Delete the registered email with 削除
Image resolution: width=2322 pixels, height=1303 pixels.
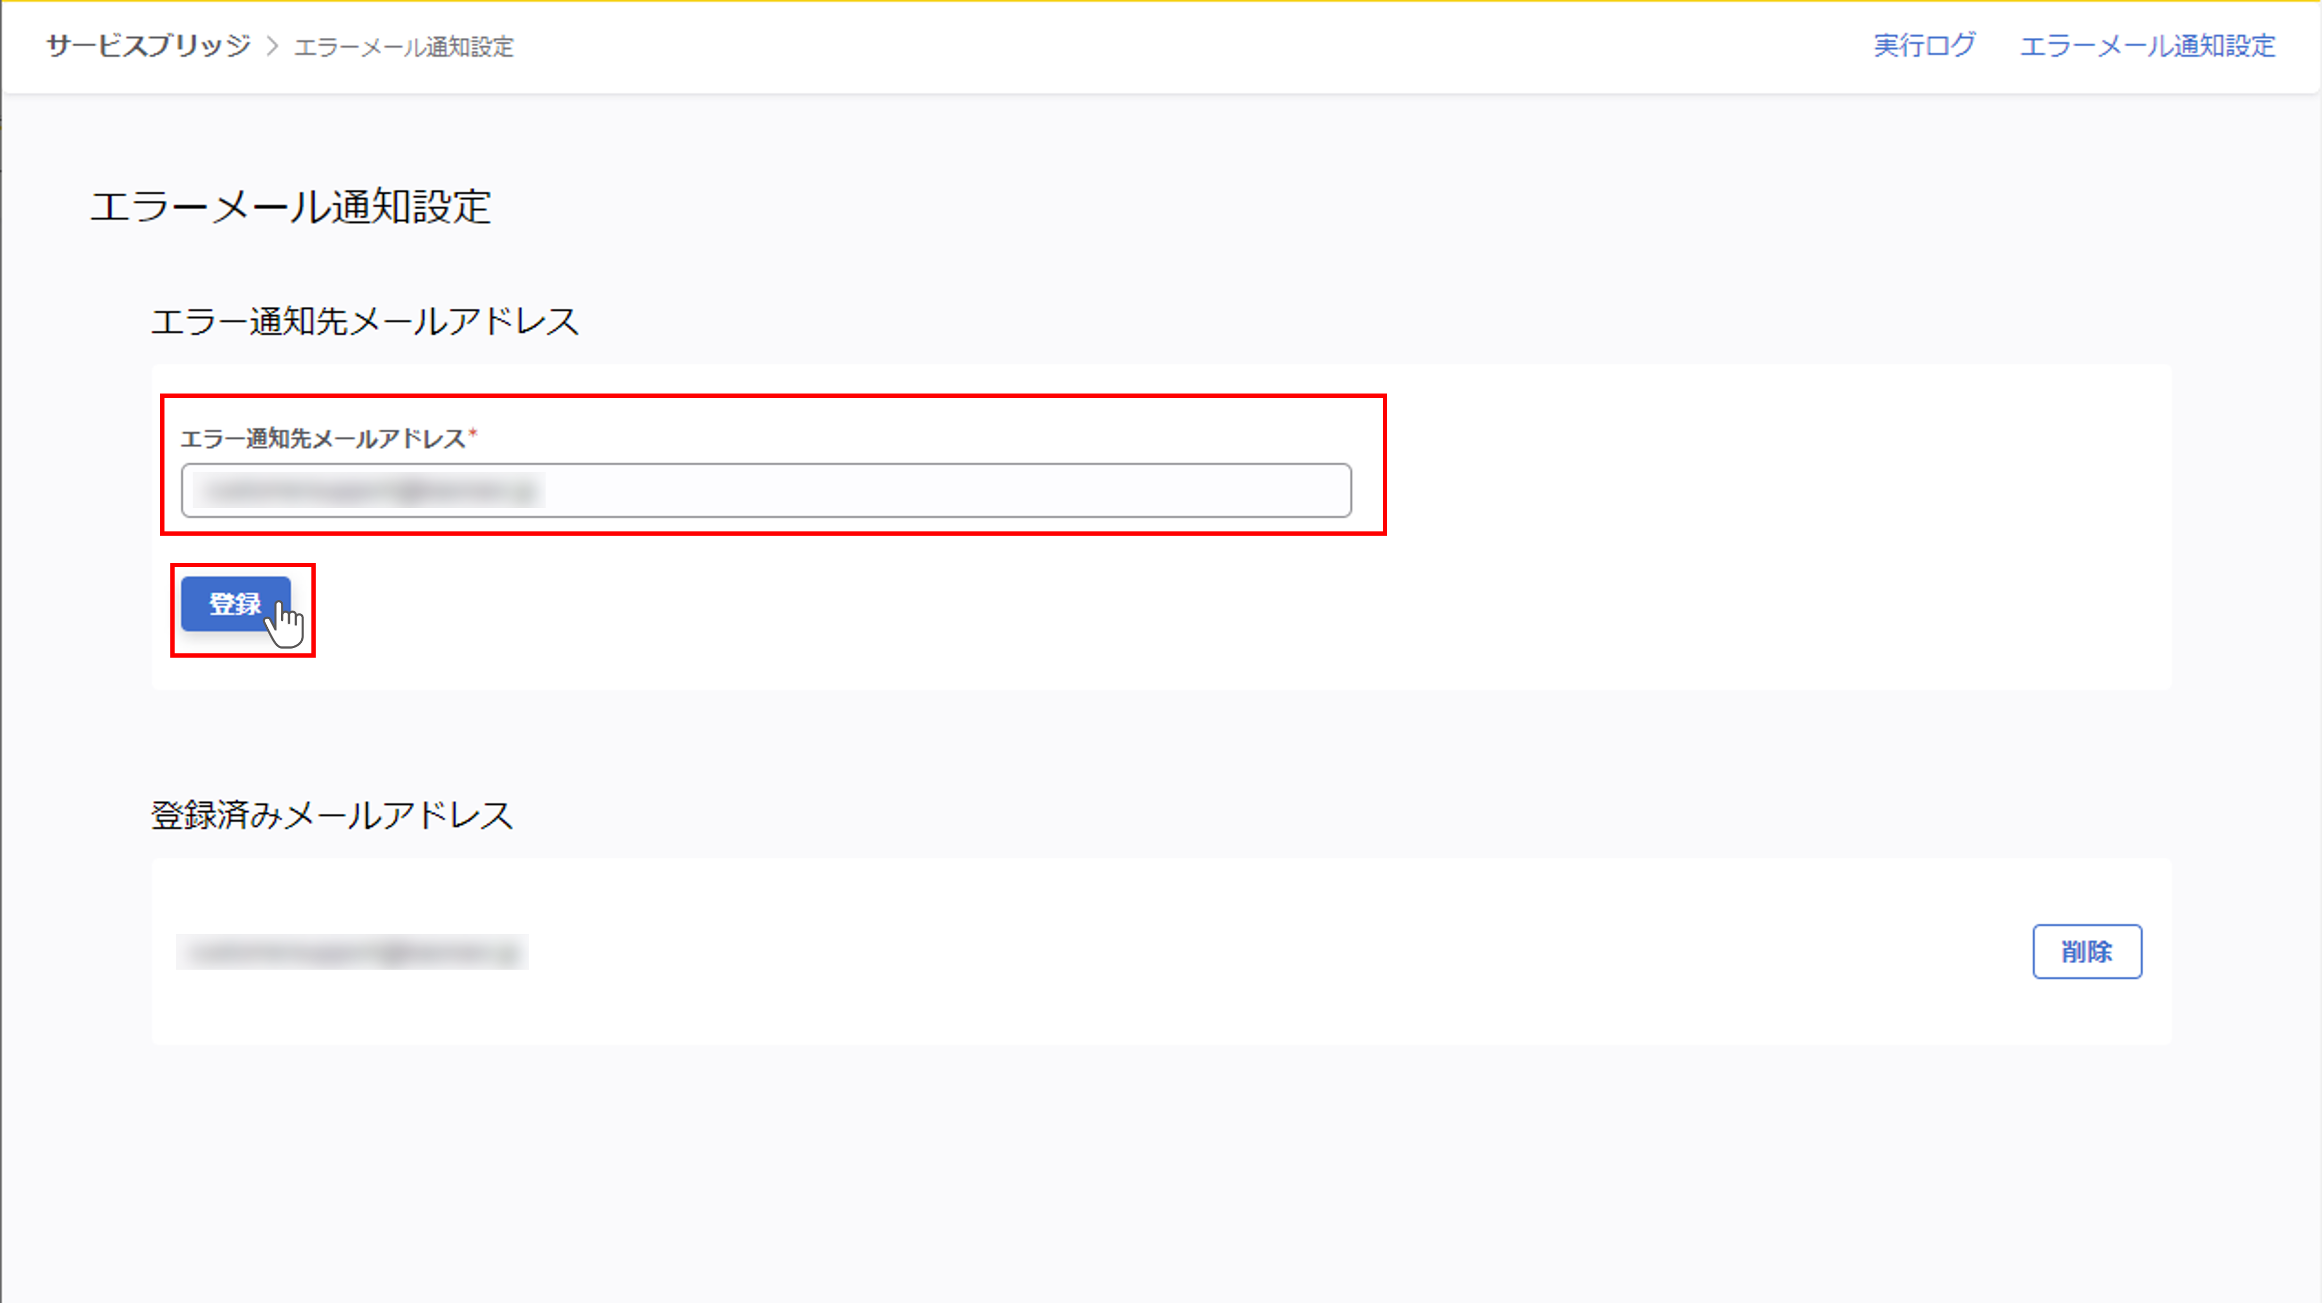(x=2086, y=952)
